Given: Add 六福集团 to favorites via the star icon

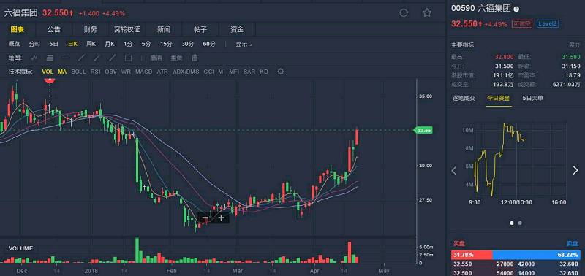Looking at the screenshot, I should point(427,13).
